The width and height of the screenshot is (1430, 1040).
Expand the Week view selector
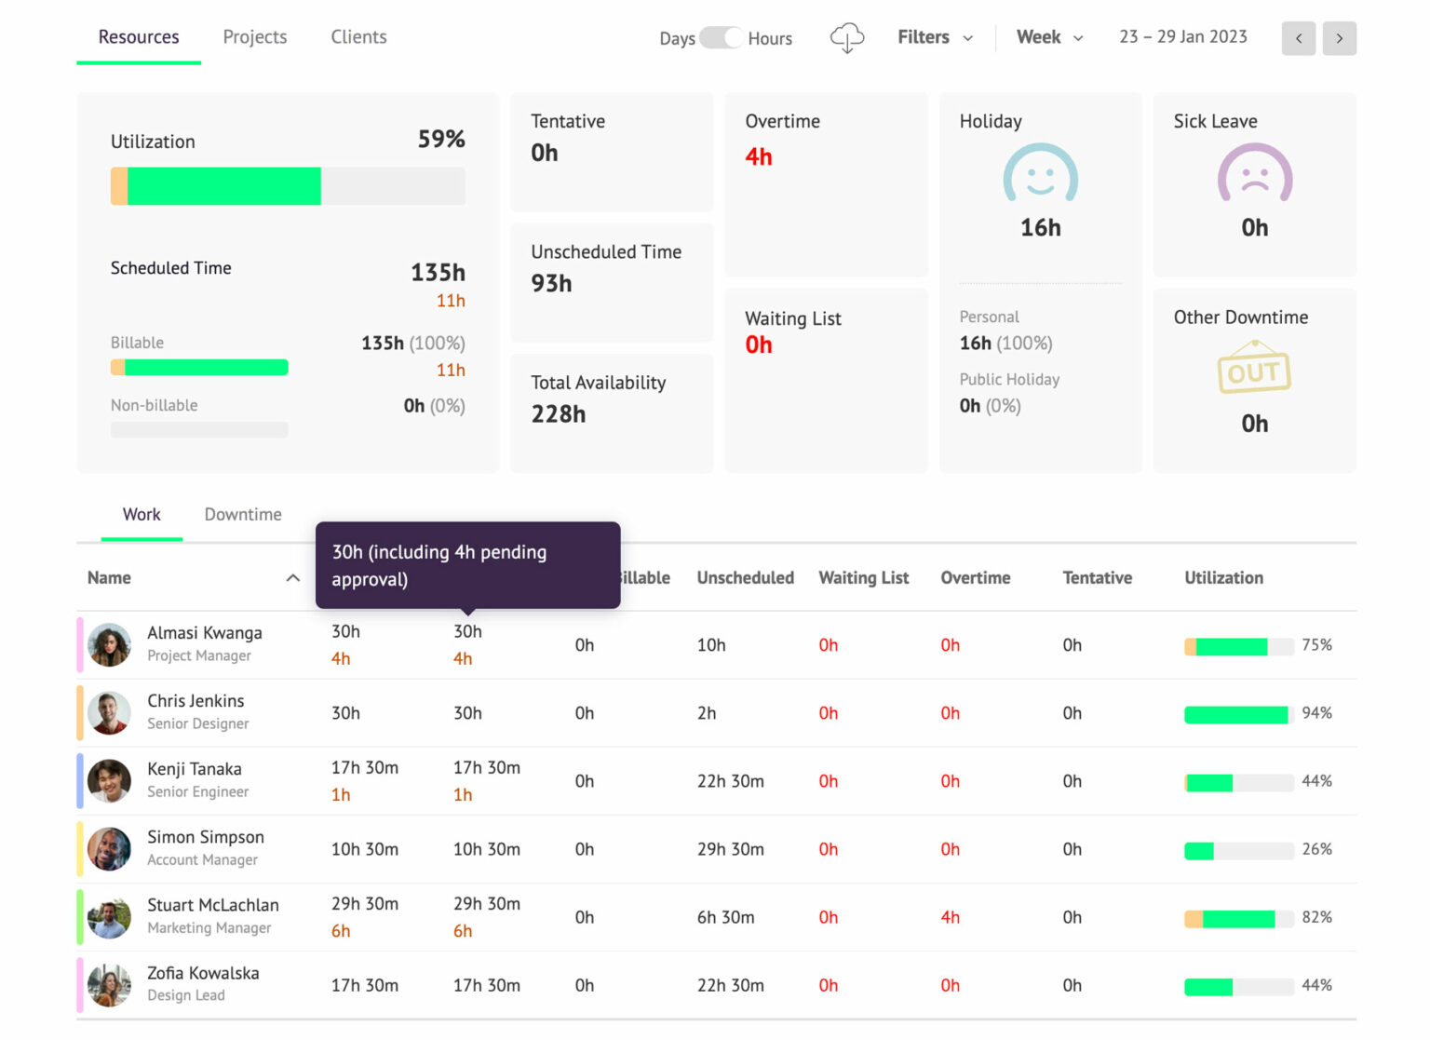click(x=1049, y=37)
